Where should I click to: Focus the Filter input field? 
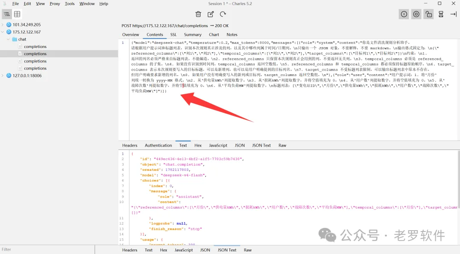[x=47, y=250]
